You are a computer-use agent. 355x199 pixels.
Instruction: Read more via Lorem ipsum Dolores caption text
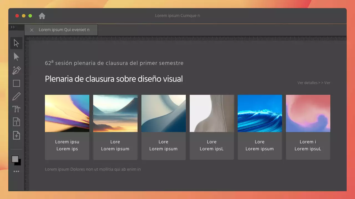coord(93,169)
